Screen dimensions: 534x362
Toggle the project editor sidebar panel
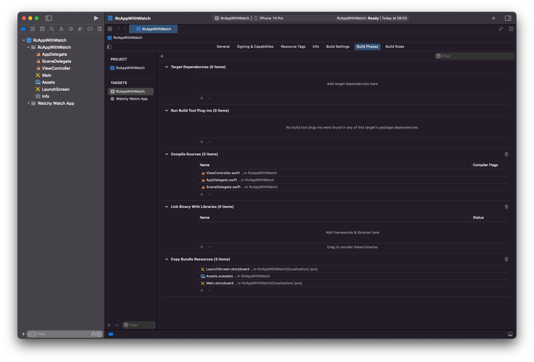(109, 47)
